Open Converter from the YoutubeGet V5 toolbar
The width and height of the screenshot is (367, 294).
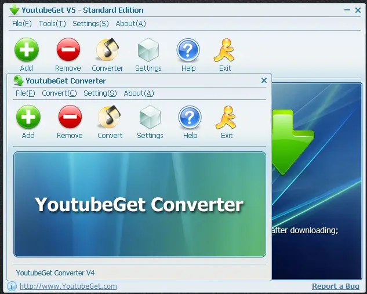(107, 49)
